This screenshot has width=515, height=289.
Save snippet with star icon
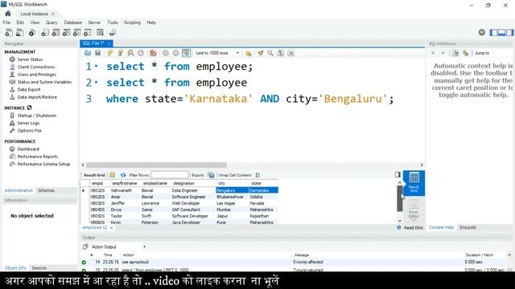pyautogui.click(x=249, y=53)
